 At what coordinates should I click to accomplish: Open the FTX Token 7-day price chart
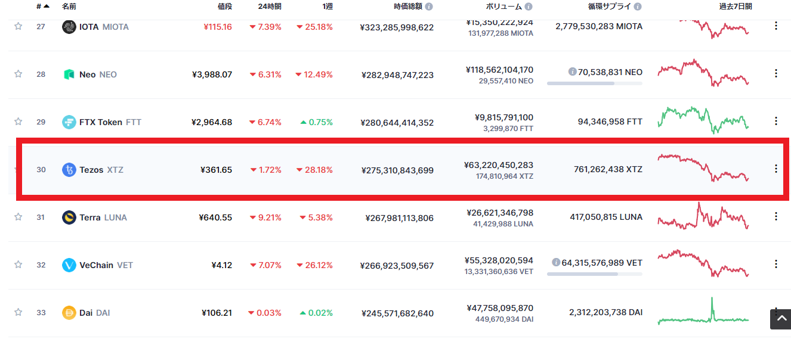point(703,120)
